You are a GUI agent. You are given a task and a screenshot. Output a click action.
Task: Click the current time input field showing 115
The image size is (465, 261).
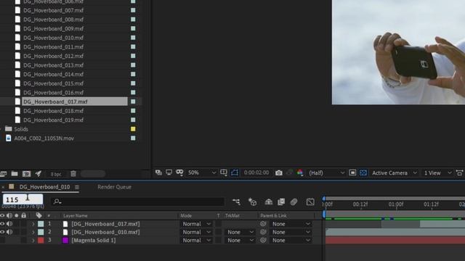point(23,199)
